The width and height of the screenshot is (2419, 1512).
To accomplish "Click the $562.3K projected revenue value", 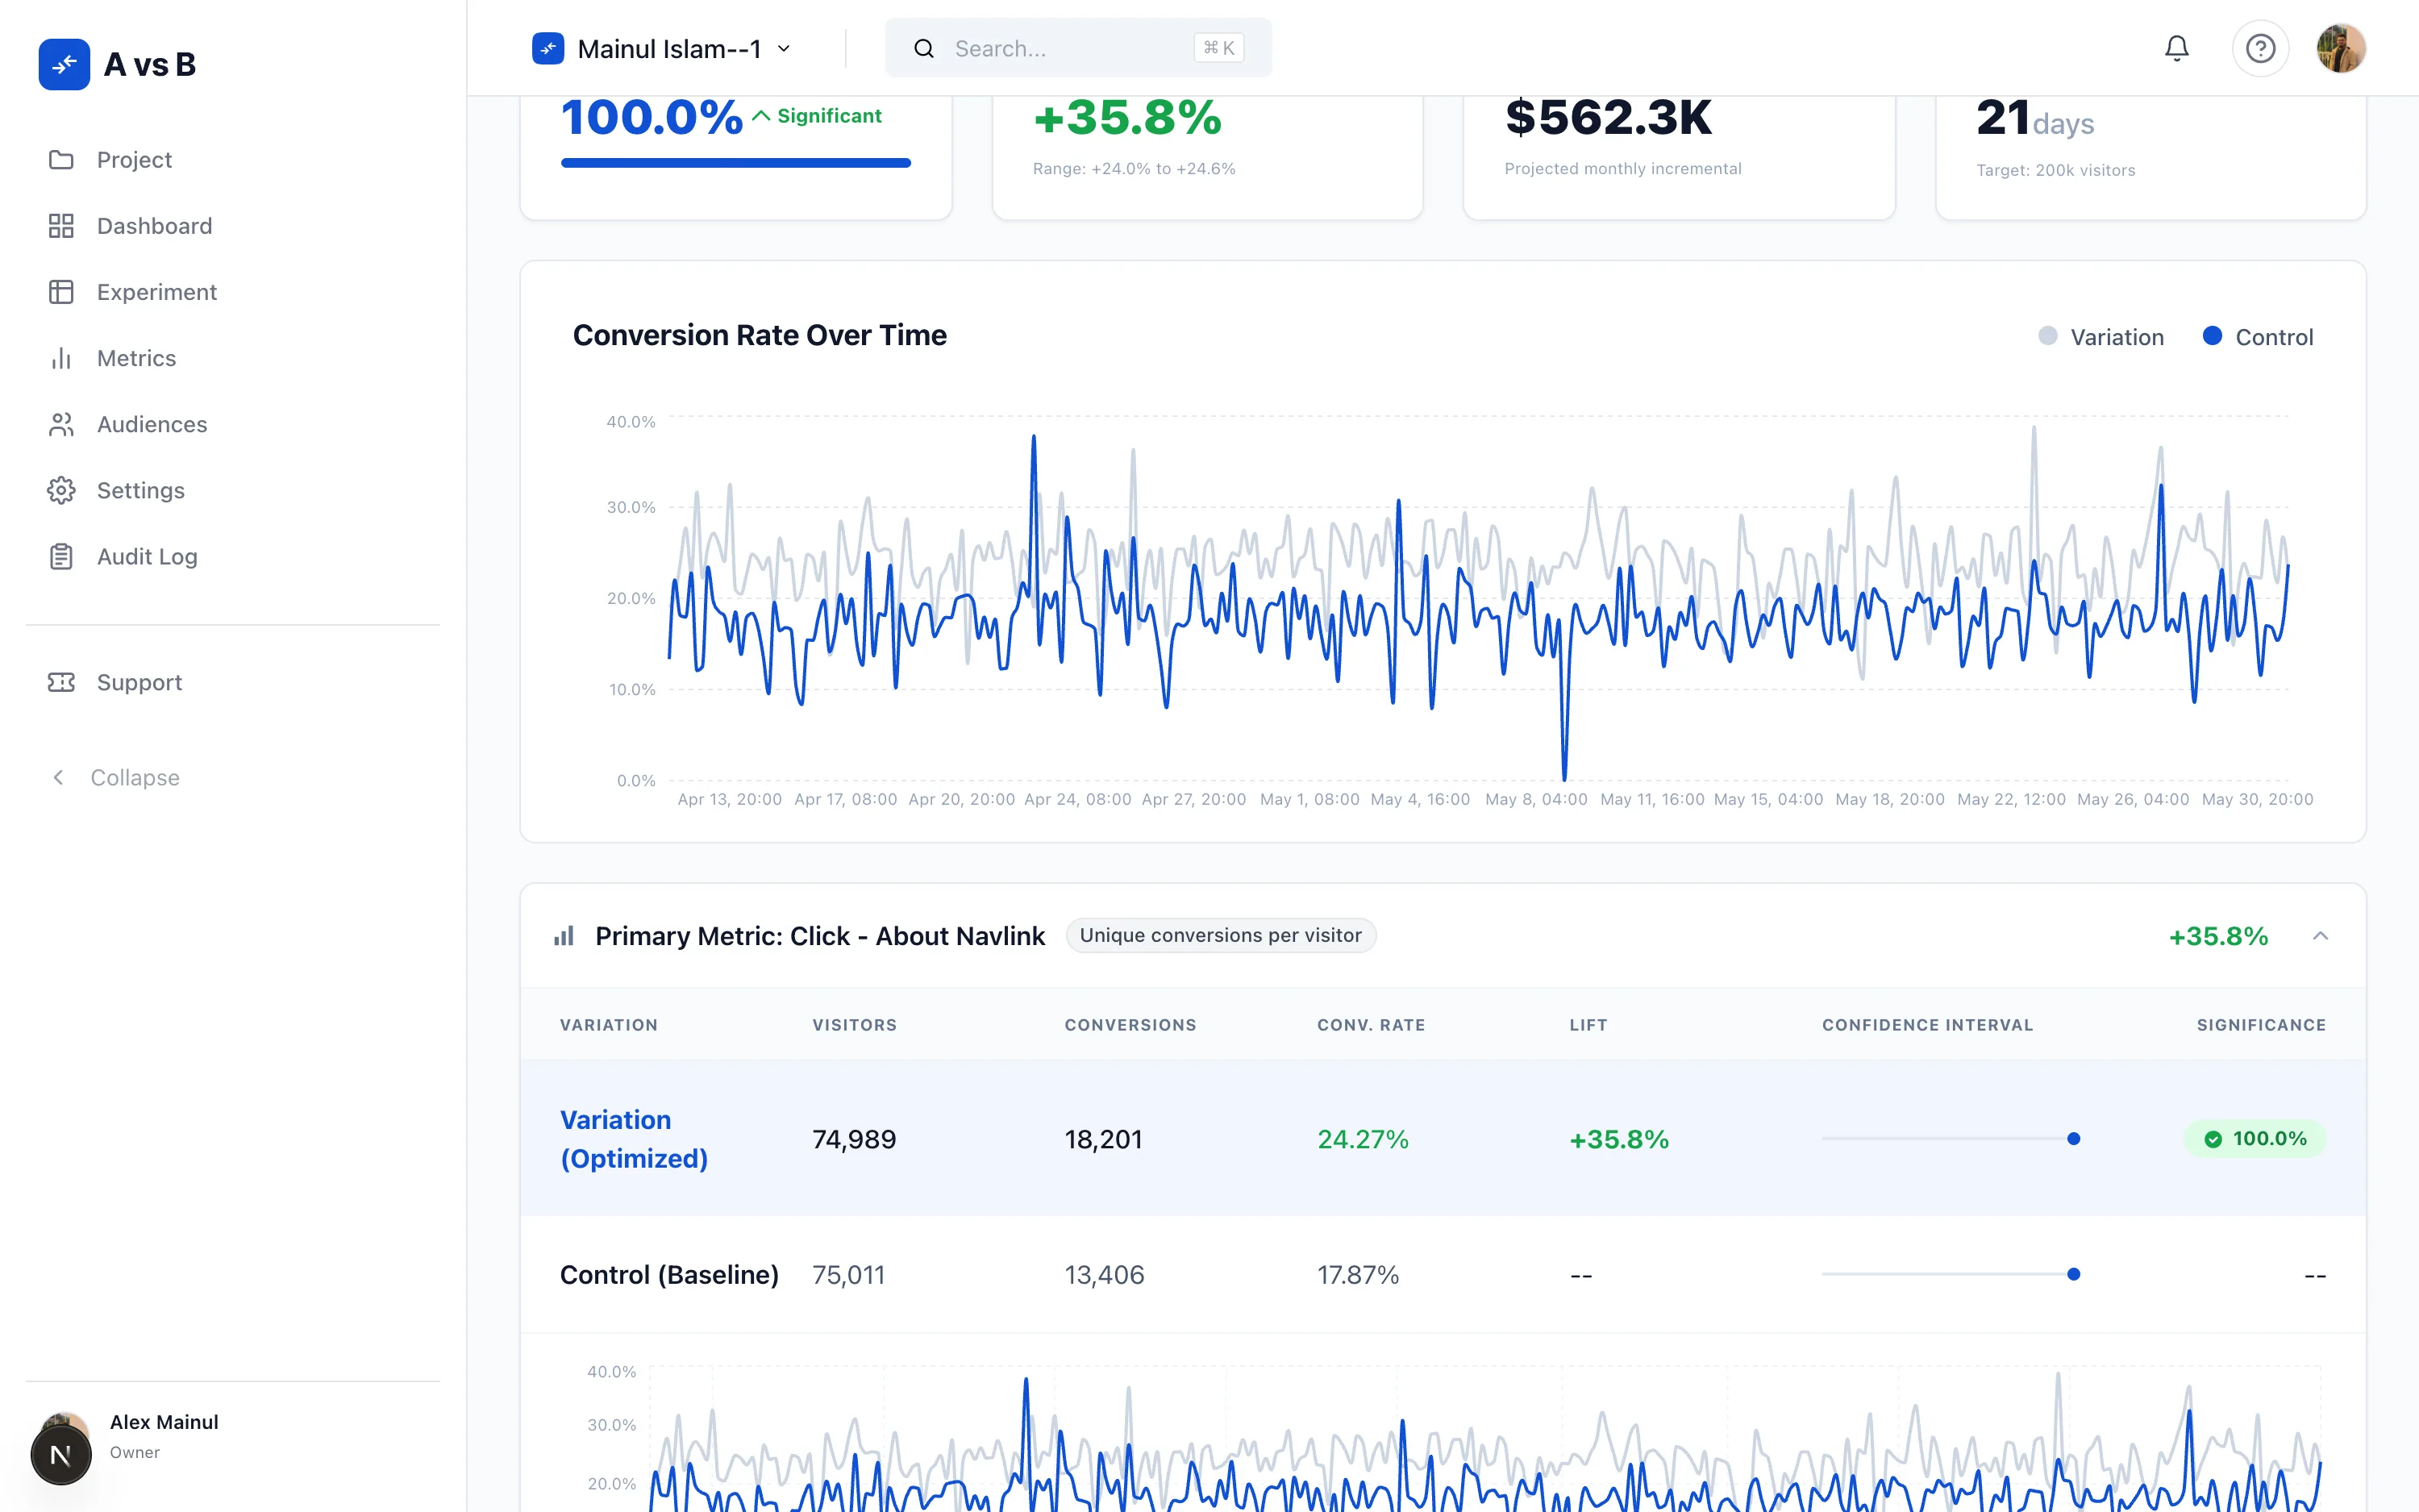I will (x=1609, y=118).
